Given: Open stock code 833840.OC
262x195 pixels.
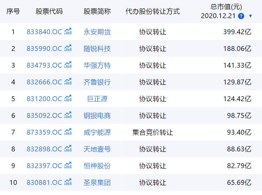Looking at the screenshot, I should click(44, 32).
